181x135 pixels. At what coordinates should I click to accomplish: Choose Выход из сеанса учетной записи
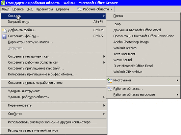click(x=54, y=131)
